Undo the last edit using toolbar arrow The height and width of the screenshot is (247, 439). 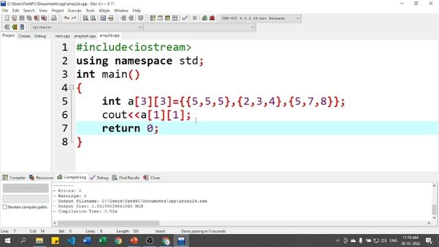coord(67,19)
